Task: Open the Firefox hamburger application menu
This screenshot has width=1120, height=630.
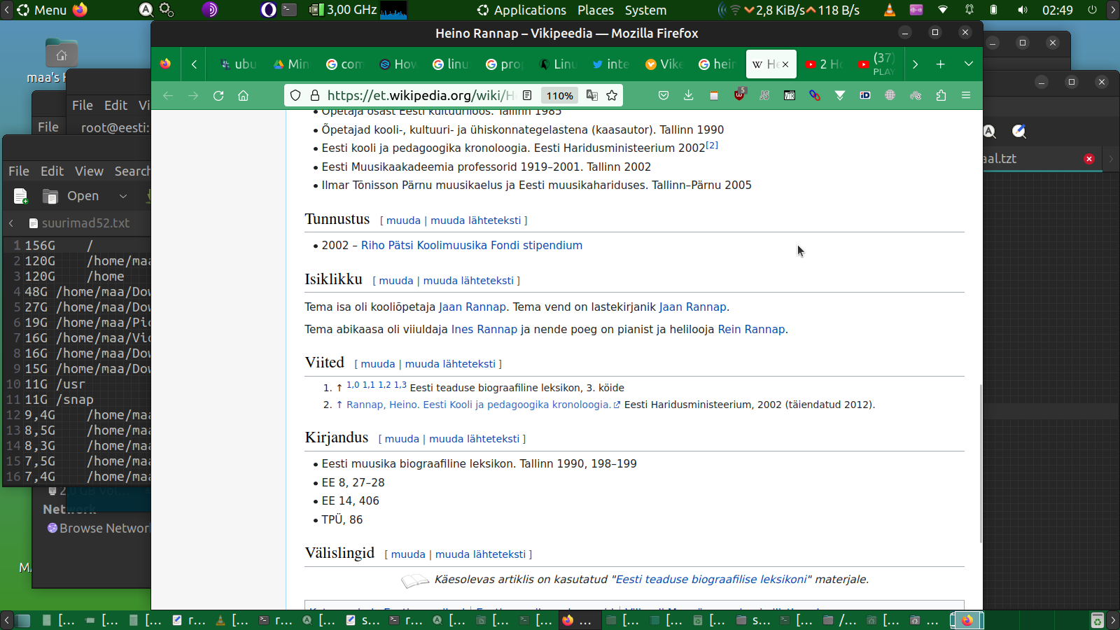Action: 966,95
